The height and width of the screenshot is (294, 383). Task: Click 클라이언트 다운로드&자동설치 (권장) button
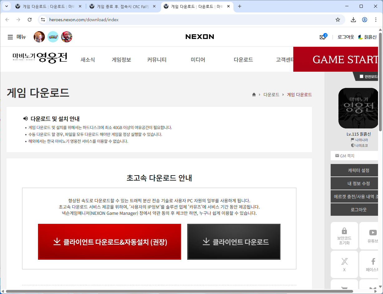[x=109, y=242]
